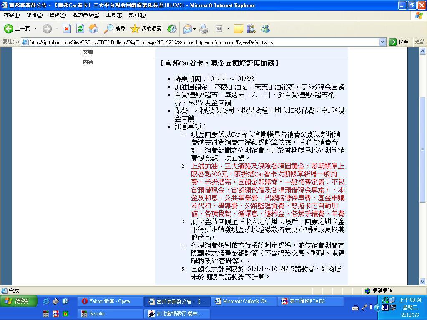Viewport: 427px width, 320px height.
Task: Click the monitor tray icon
Action: point(393,308)
